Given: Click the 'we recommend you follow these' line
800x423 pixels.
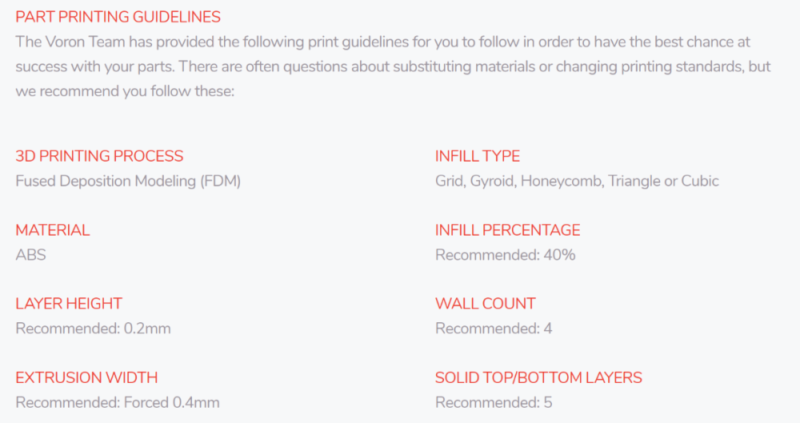Looking at the screenshot, I should tap(125, 91).
